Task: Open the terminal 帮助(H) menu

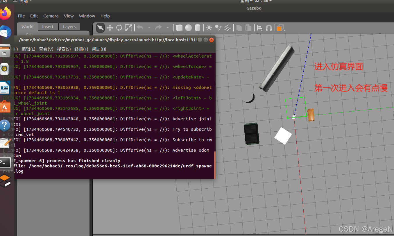Action: coord(99,49)
